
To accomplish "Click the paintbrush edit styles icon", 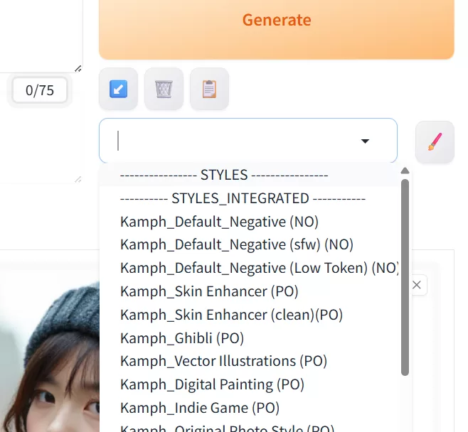I will 435,142.
